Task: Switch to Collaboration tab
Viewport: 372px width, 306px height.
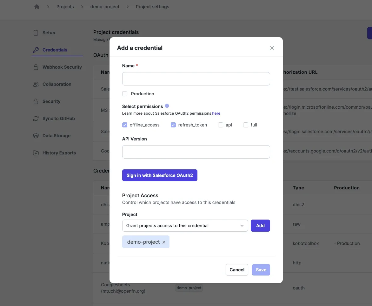Action: pos(57,84)
